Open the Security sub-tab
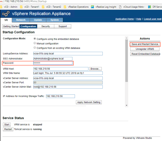Screen dimensions: 162x141 tap(45, 26)
